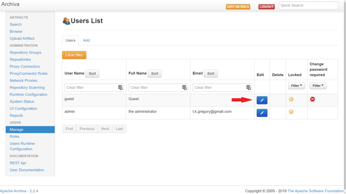Edit the guest user with pencil button
Viewport: 346px width, 194px height.
pyautogui.click(x=262, y=100)
